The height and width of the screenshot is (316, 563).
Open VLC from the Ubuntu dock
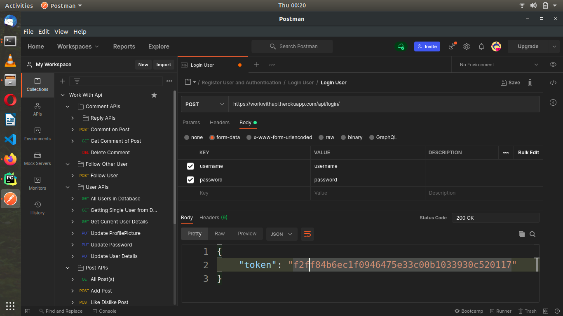click(10, 60)
